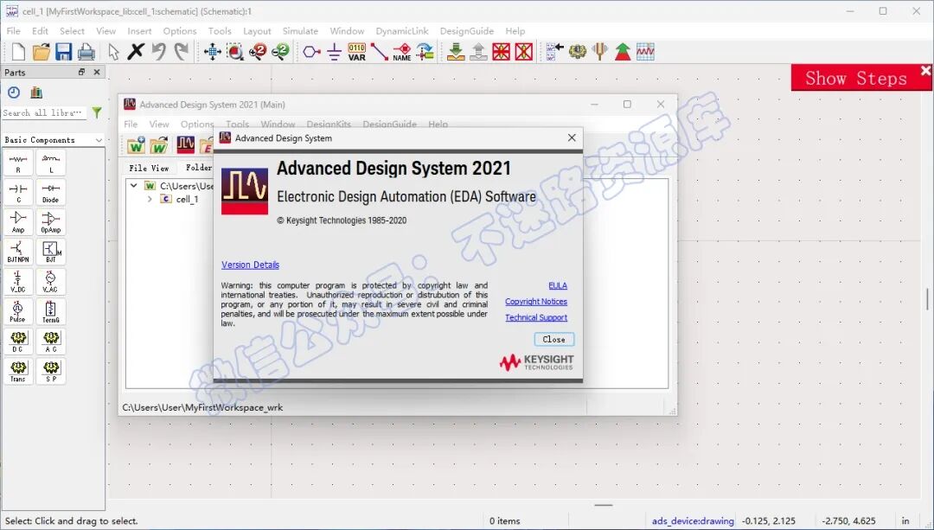Insert a VAR variable equation block

pos(357,52)
